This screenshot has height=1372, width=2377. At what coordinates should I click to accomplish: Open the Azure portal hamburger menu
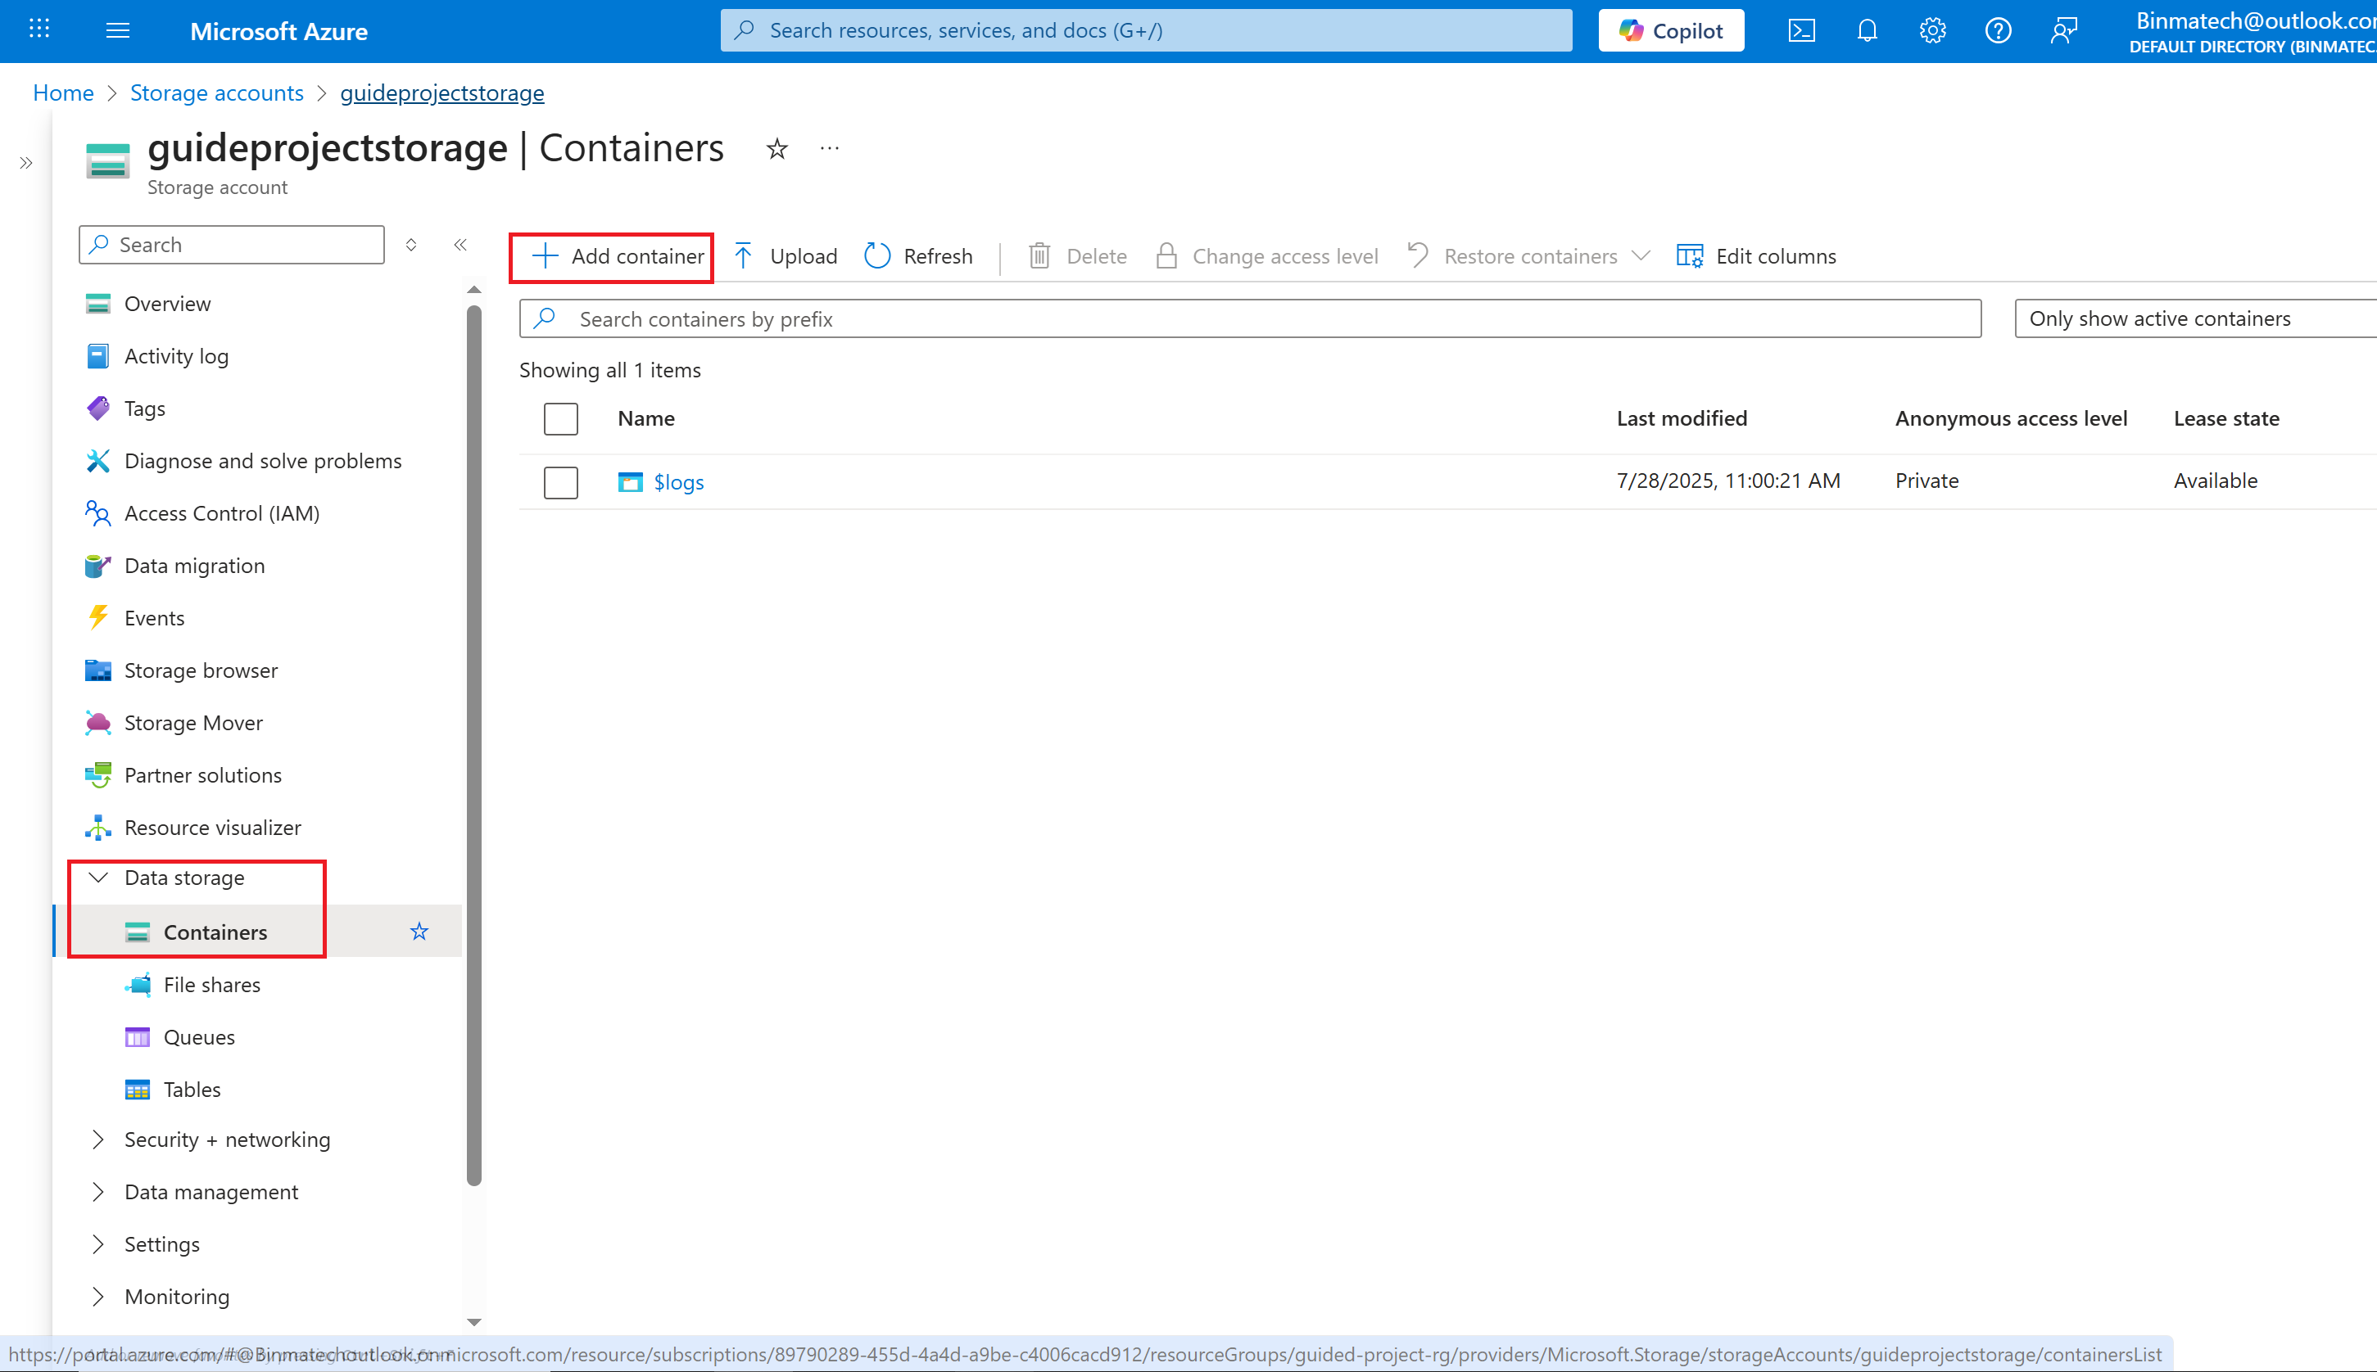(118, 31)
